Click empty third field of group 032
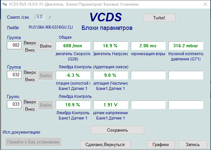Image resolution: width=211 pixels, height=150 pixels. [148, 75]
